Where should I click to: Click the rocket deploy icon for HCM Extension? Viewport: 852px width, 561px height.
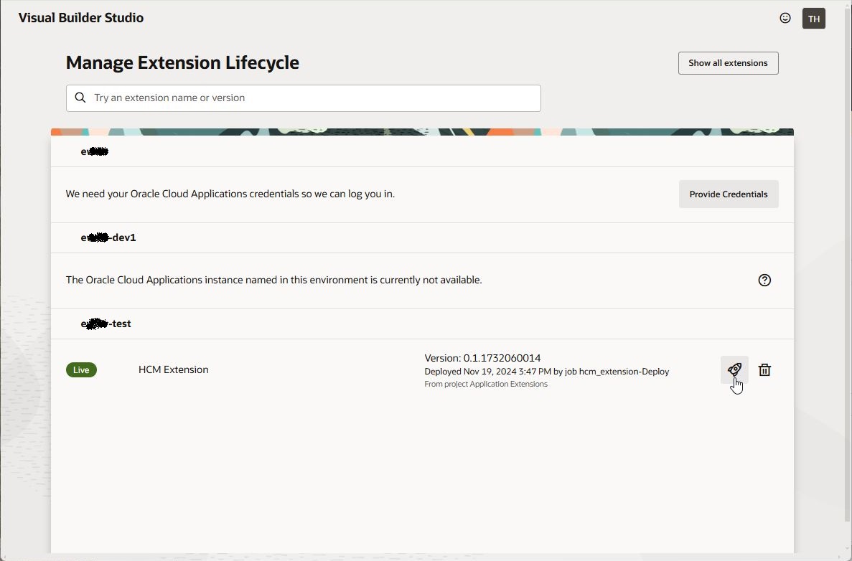734,370
